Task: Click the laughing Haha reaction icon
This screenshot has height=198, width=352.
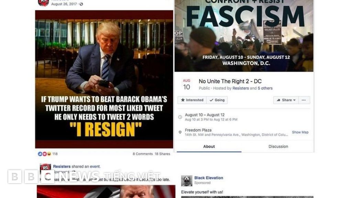Action: point(49,154)
